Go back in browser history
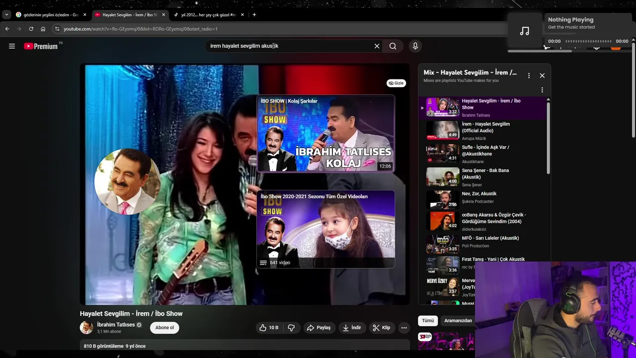636x358 pixels. (7, 29)
